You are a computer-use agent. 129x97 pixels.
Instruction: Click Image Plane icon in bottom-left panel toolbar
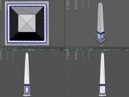click(x=8, y=50)
